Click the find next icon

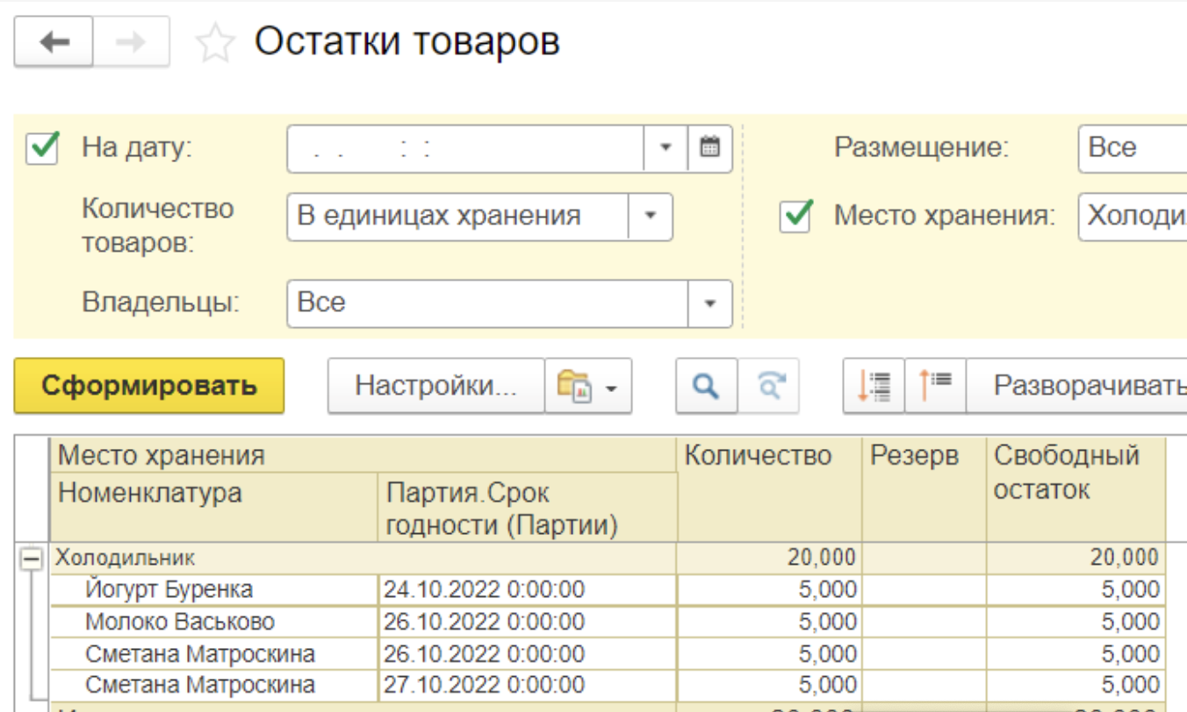tap(769, 386)
